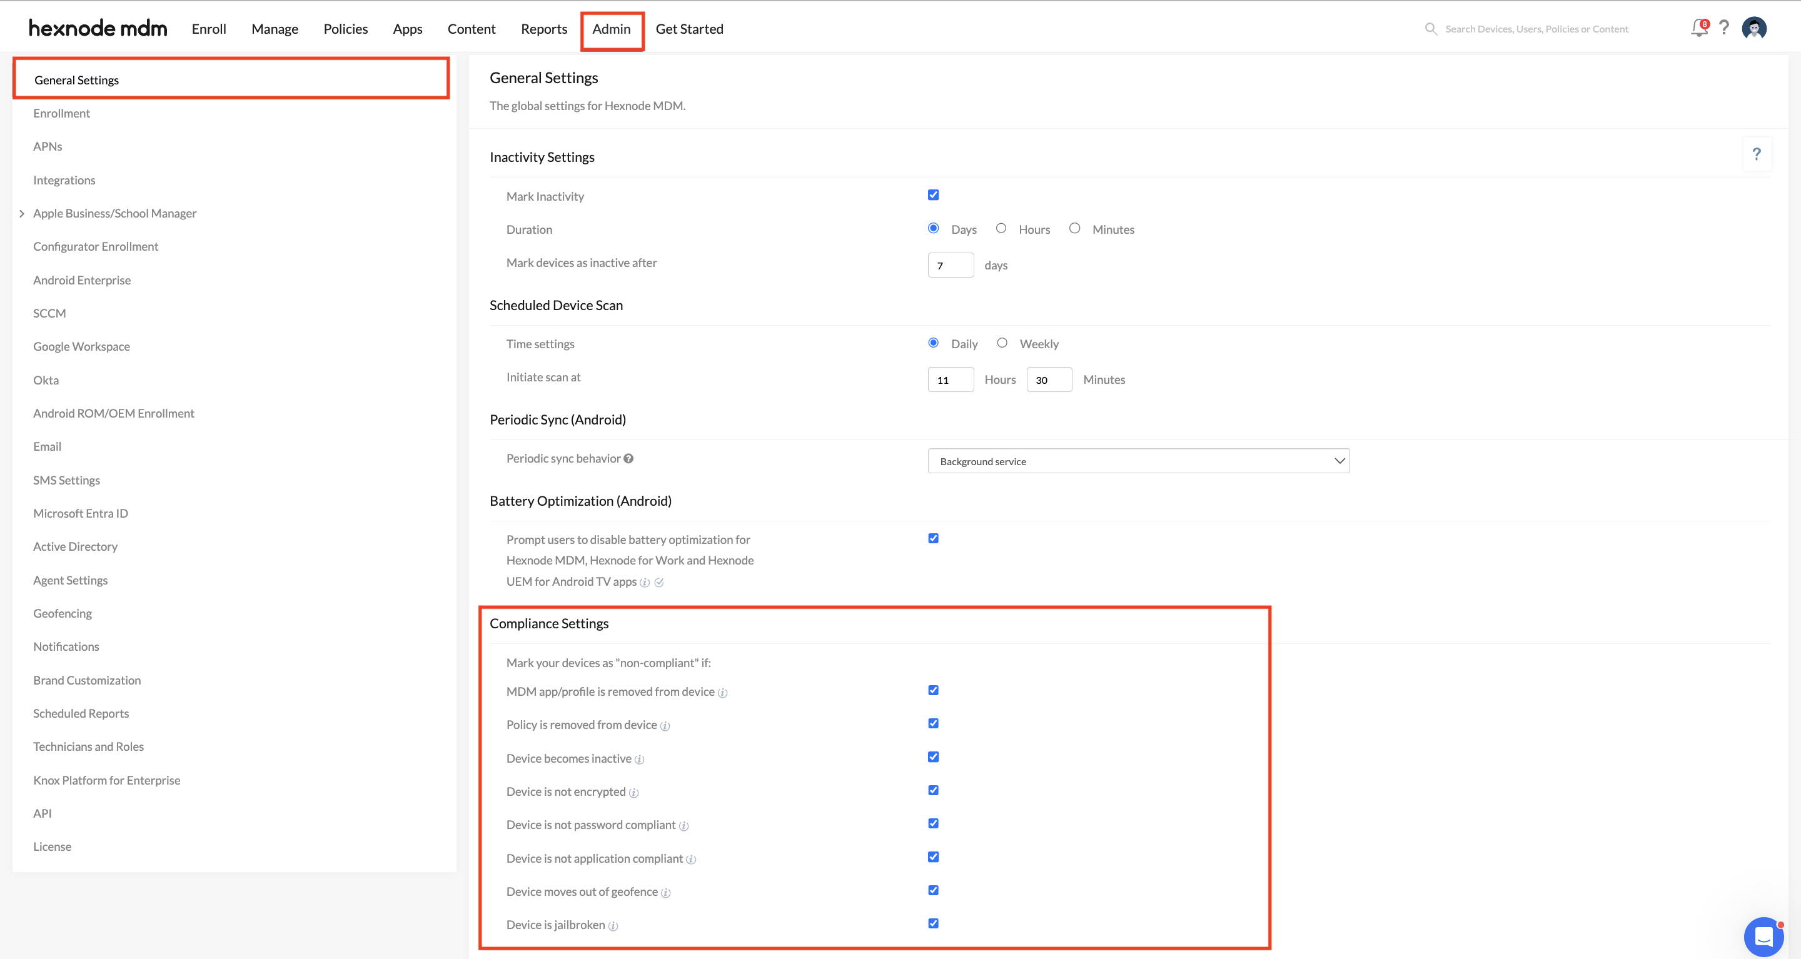Open the Reports menu
Viewport: 1801px width, 959px height.
(544, 29)
